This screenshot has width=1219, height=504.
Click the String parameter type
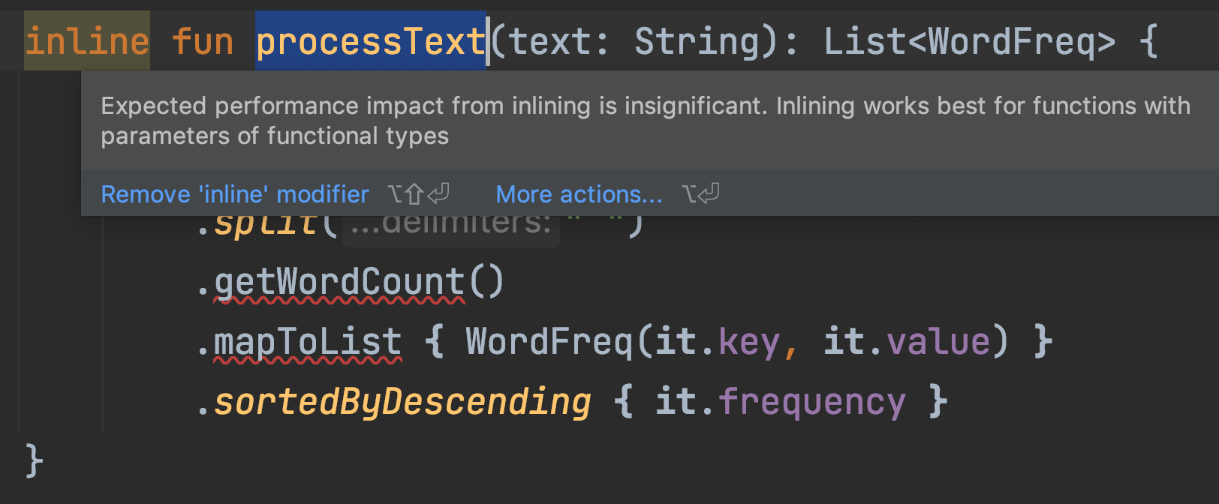[698, 41]
